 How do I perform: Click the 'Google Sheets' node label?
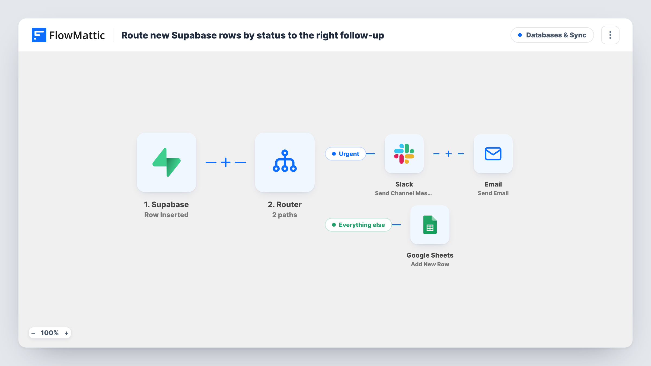pos(430,255)
